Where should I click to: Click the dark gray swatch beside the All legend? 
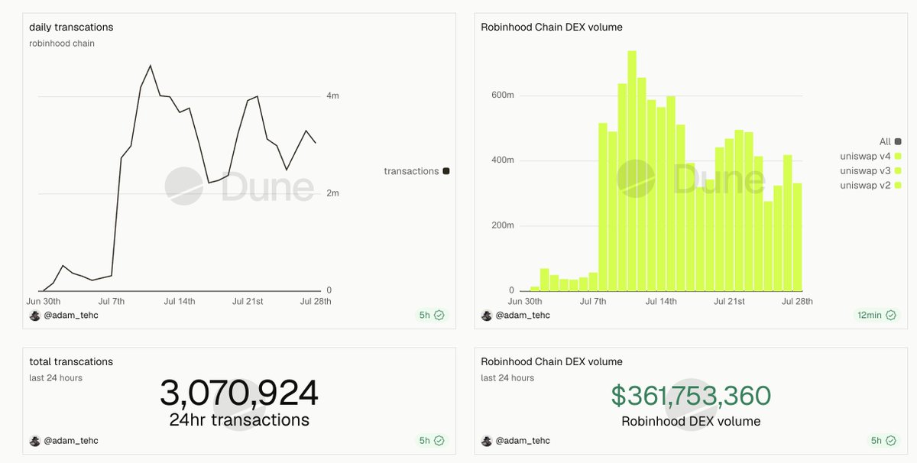(898, 141)
